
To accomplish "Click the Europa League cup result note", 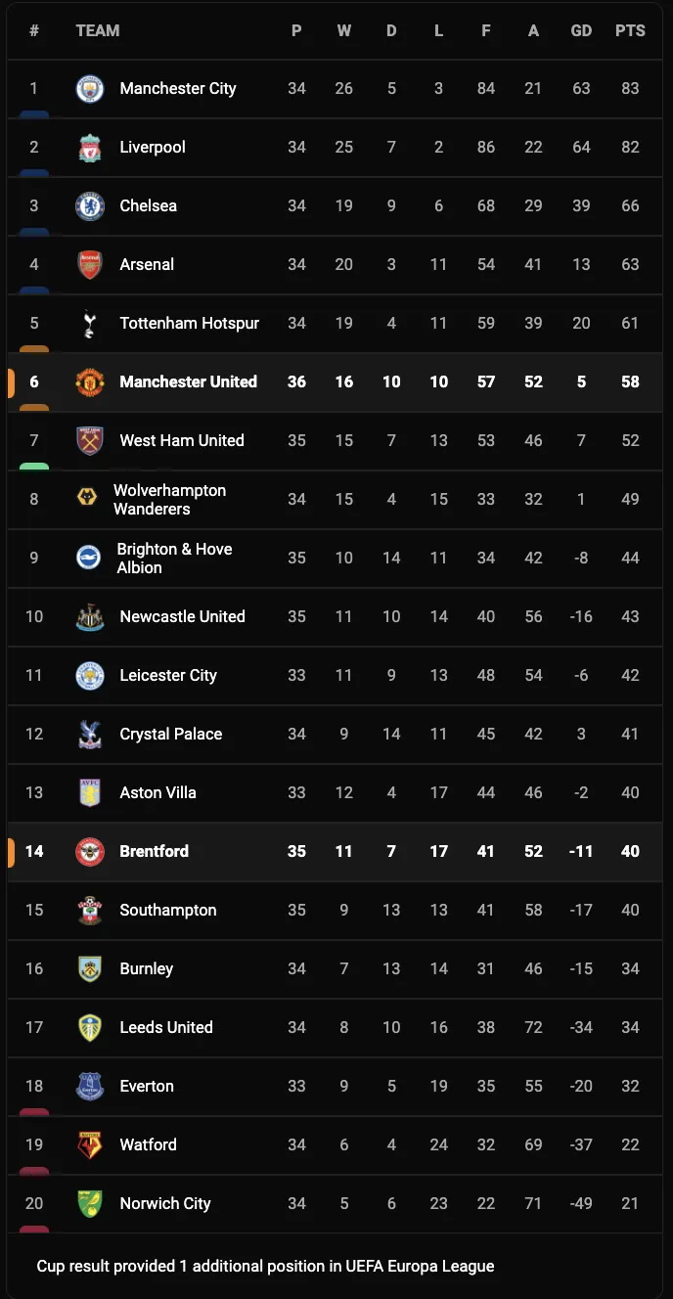I will 266,1267.
